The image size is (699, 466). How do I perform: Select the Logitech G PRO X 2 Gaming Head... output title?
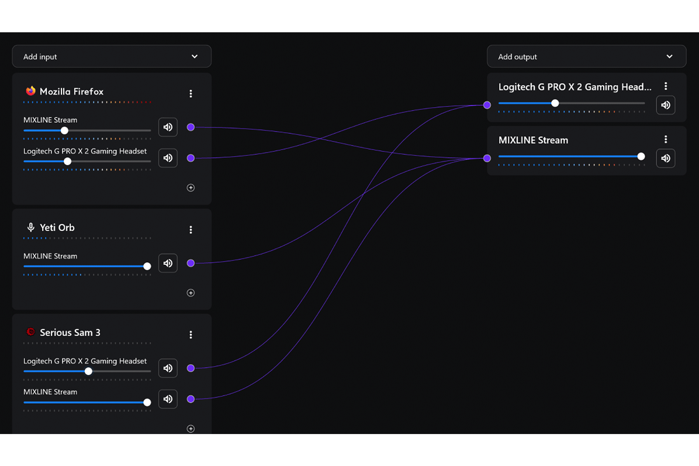575,87
